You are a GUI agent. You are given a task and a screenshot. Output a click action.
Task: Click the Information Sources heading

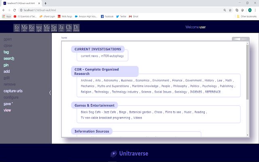click(92, 131)
